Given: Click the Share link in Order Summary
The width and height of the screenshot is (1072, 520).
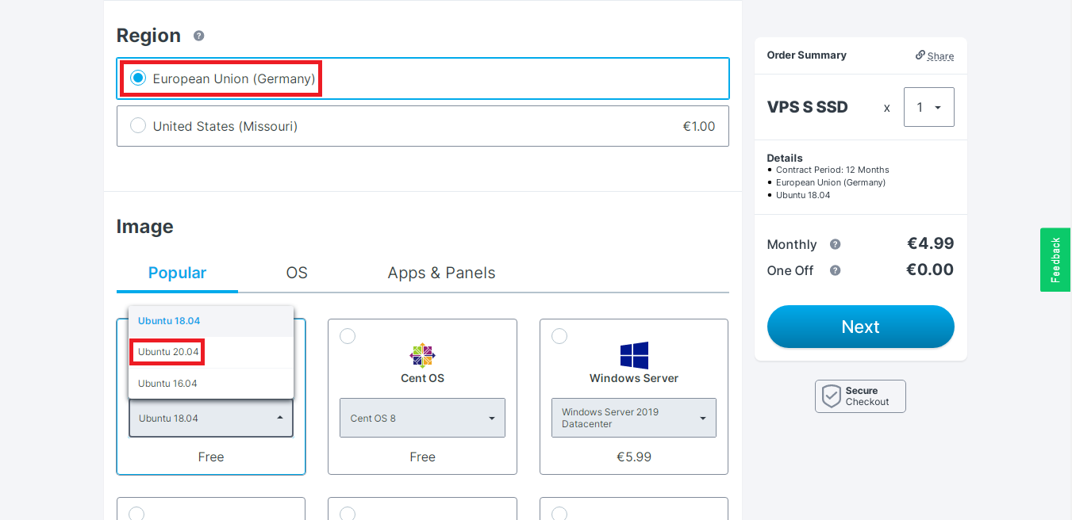Looking at the screenshot, I should (x=940, y=55).
